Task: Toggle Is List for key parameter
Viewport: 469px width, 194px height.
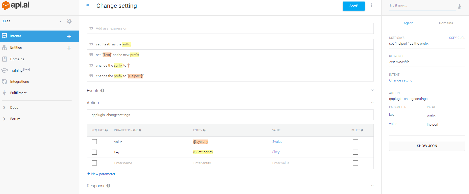Action: point(356,152)
